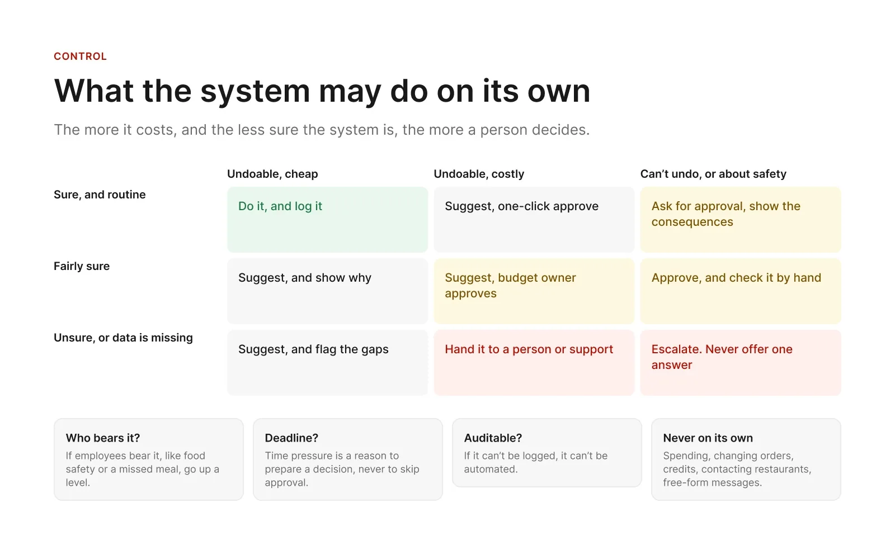Click the red 'Hand it to a person or support' cell

point(534,363)
